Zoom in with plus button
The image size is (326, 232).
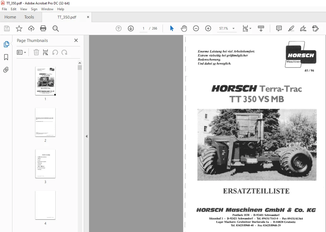coord(208,28)
